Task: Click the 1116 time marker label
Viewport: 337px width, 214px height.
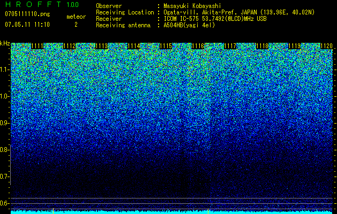Action: tap(198, 46)
